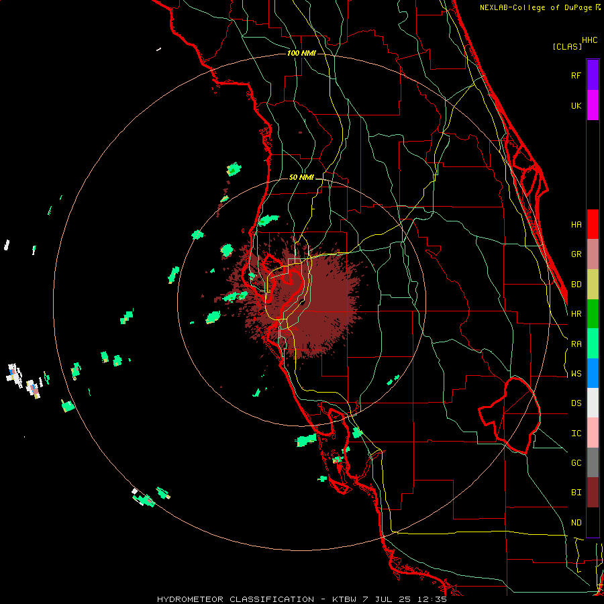Click the WS legend label
The image size is (604, 604).
pyautogui.click(x=576, y=374)
